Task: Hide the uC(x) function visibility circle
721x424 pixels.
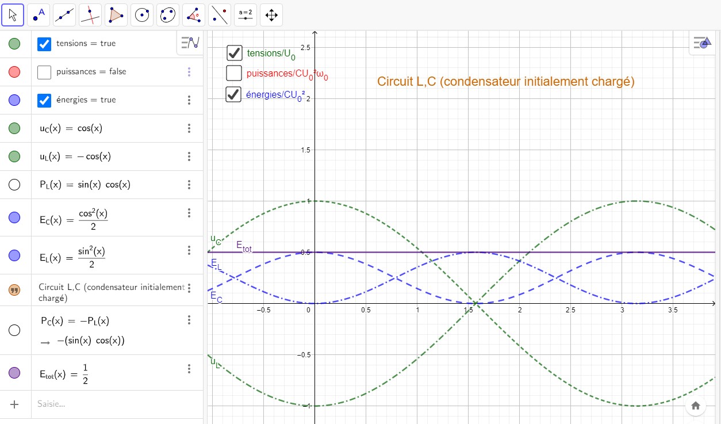Action: [x=15, y=128]
